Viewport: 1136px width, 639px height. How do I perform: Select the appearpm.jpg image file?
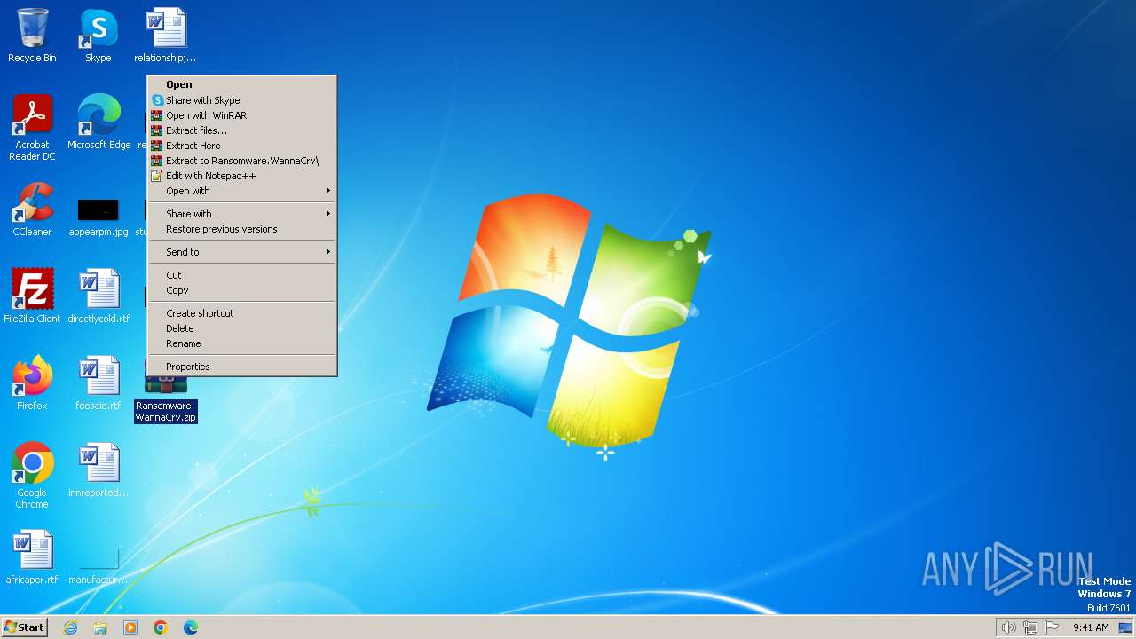pyautogui.click(x=99, y=217)
